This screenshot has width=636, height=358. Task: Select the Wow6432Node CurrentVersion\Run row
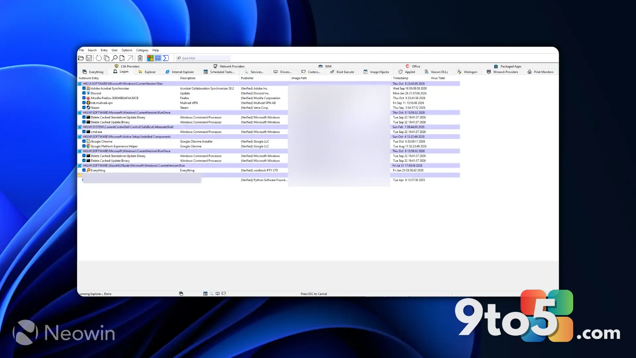[268, 165]
